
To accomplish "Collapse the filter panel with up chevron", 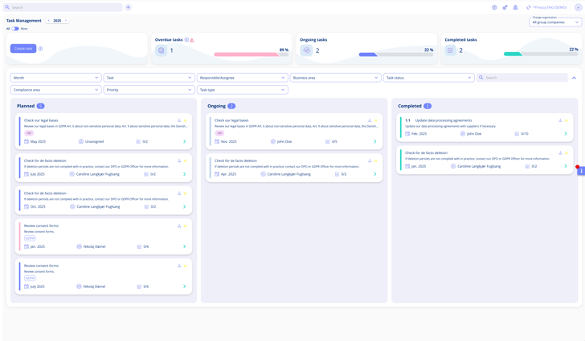I will pos(575,78).
